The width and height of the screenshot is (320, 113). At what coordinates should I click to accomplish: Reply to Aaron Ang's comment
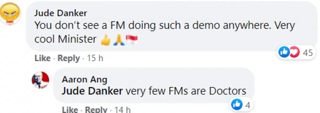coord(96,110)
